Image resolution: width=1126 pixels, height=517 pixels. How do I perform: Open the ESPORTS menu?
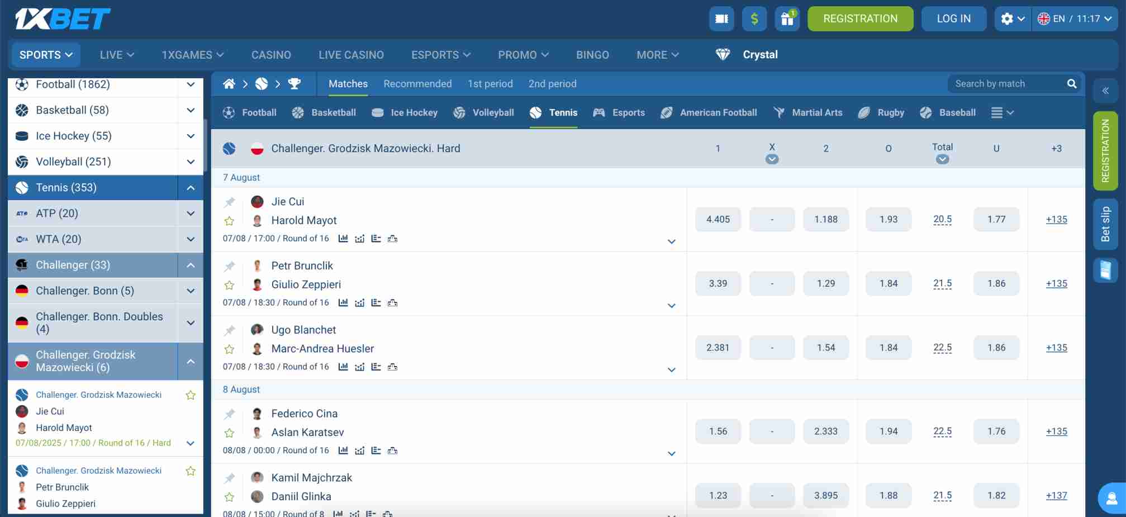[x=441, y=55]
